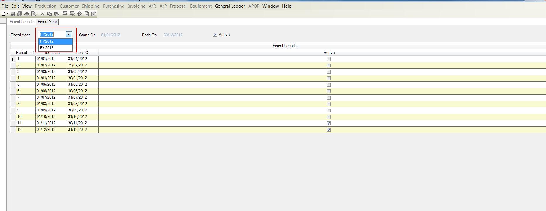Check Active for period 1

pyautogui.click(x=329, y=59)
